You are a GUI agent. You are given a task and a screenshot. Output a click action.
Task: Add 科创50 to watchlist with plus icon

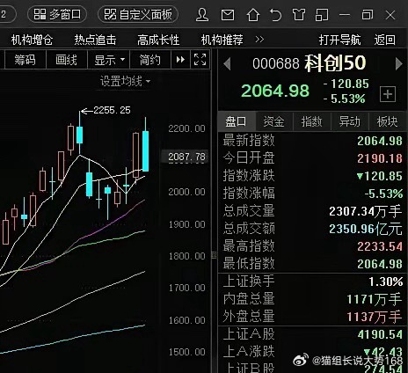(388, 94)
